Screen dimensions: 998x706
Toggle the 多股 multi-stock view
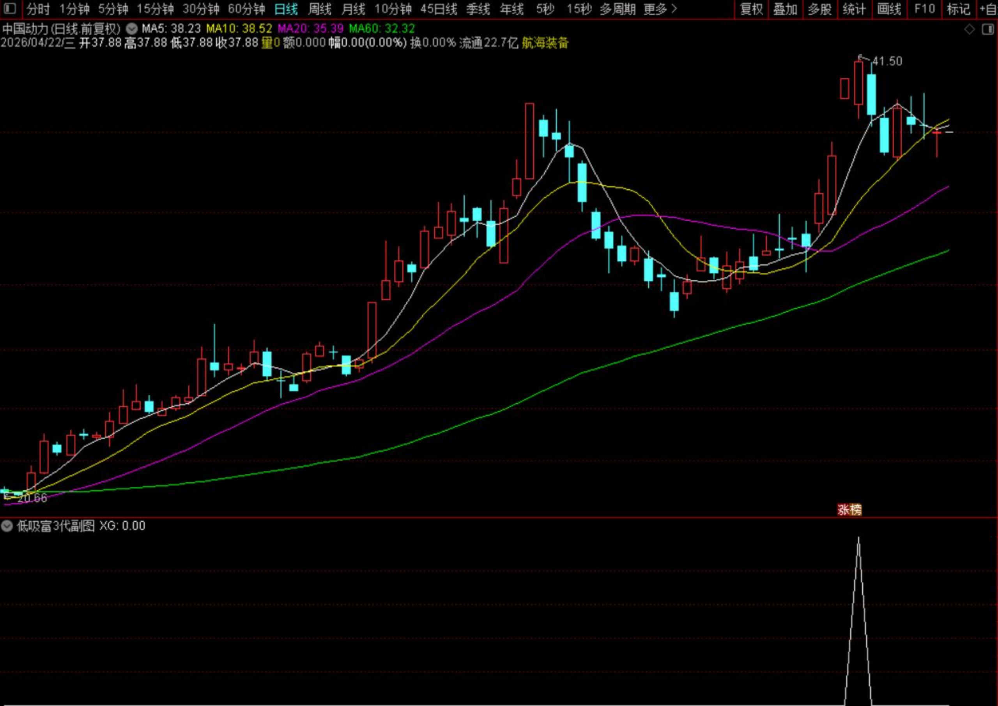[x=820, y=9]
